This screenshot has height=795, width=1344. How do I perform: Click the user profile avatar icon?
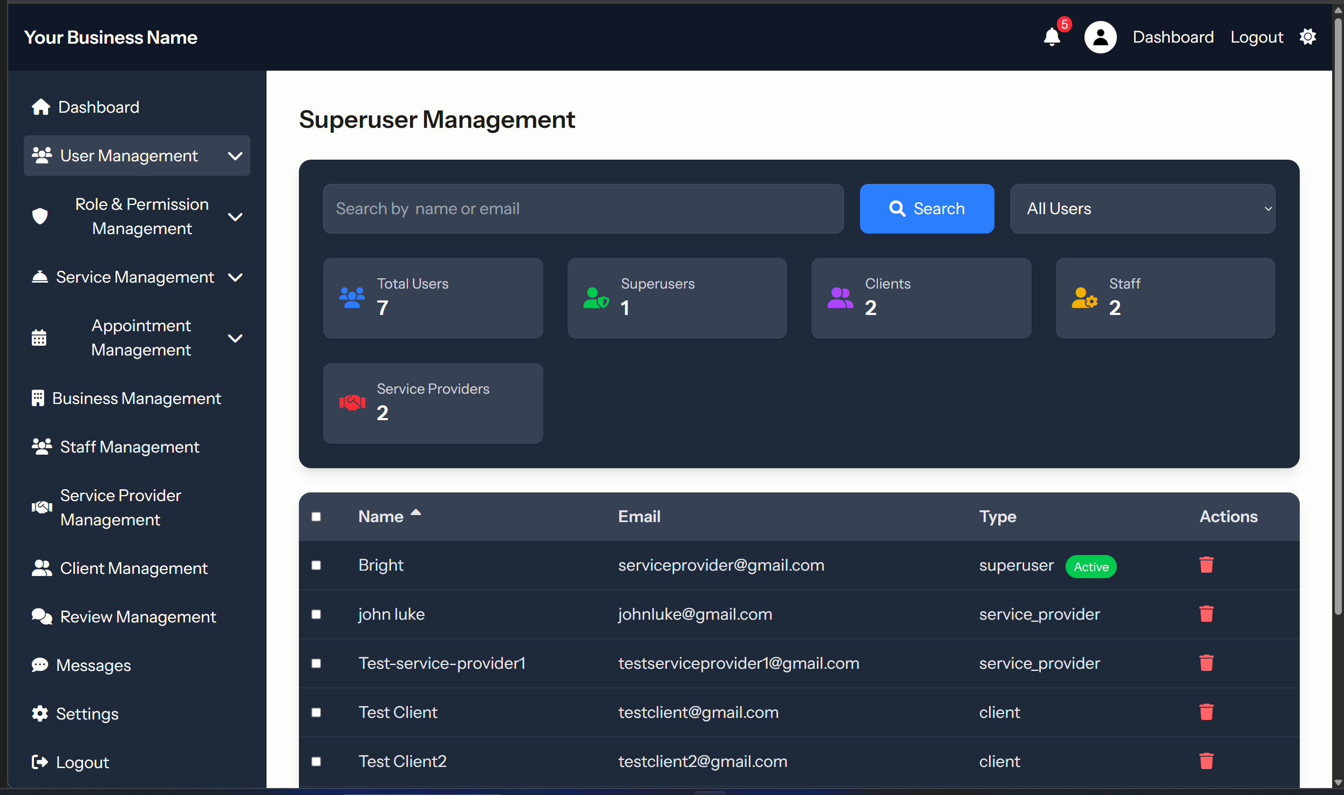coord(1100,37)
